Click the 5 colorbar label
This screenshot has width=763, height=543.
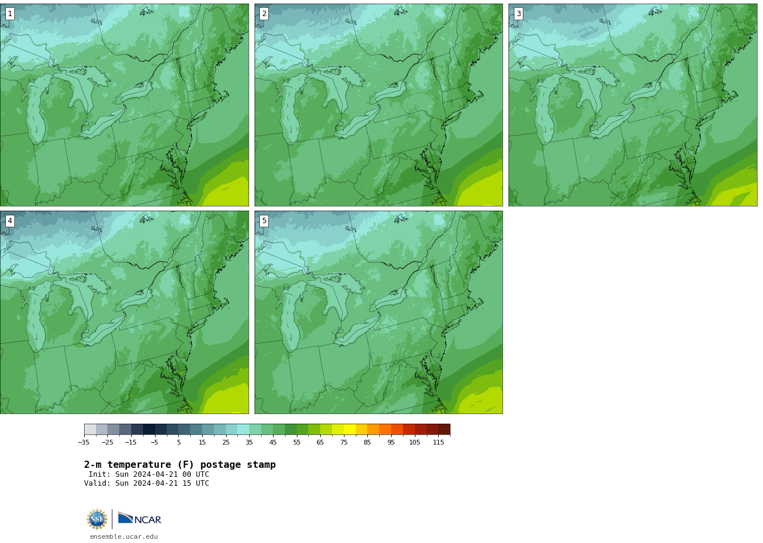click(x=178, y=443)
